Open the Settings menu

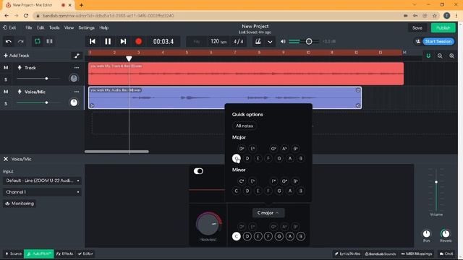coord(87,27)
